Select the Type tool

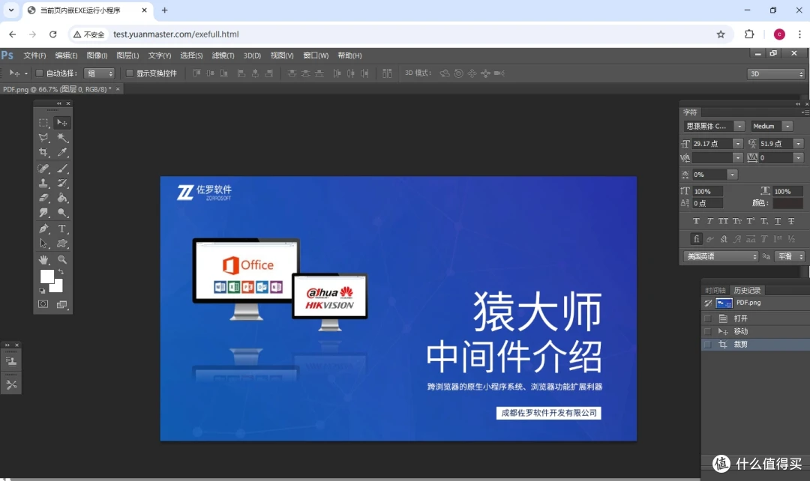[x=62, y=229]
